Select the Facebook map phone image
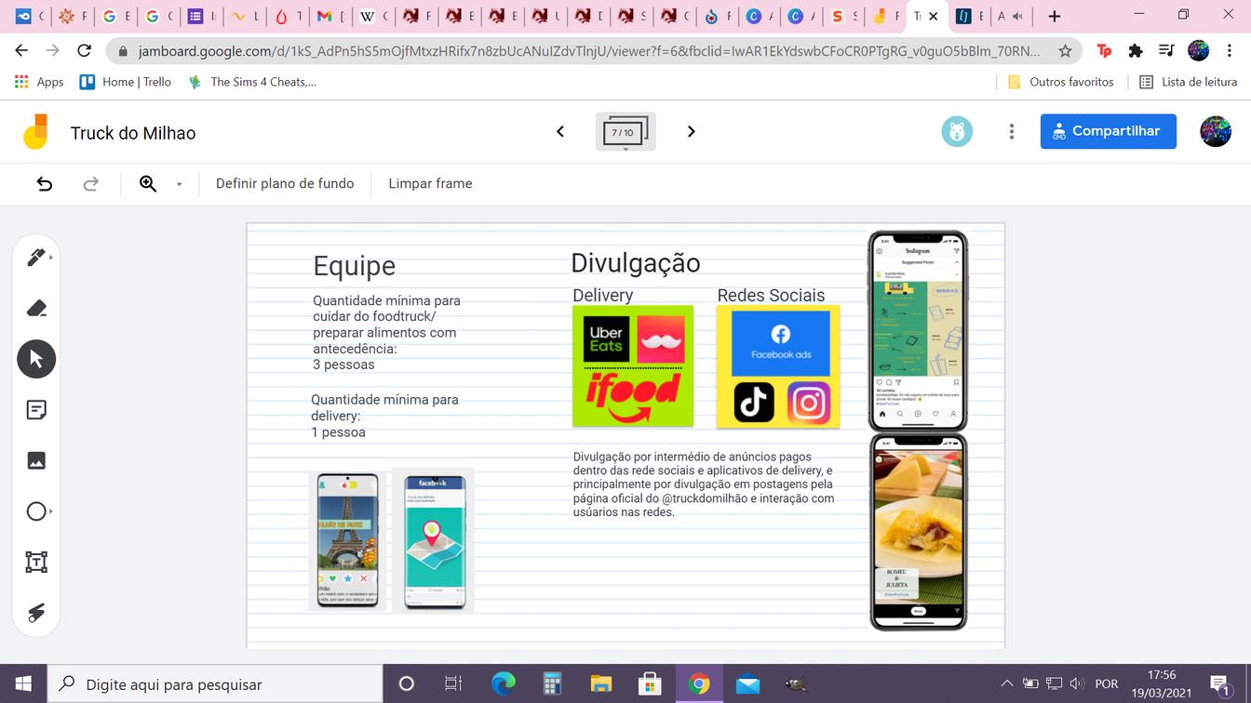1251x703 pixels. (x=434, y=540)
